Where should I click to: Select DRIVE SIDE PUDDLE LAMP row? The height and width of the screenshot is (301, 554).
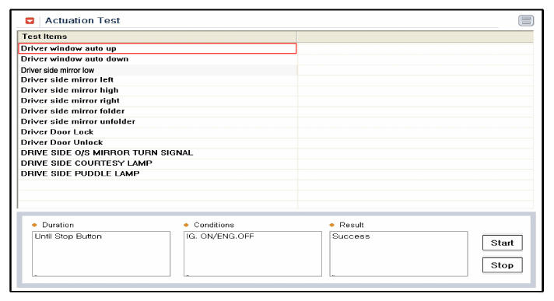157,173
